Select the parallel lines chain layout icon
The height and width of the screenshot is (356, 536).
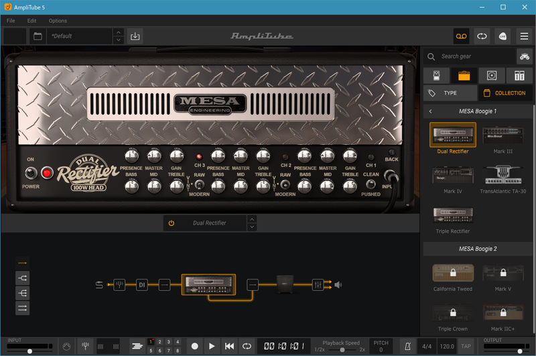tap(22, 308)
